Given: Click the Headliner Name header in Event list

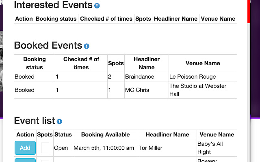Looking at the screenshot, I should 167,134.
